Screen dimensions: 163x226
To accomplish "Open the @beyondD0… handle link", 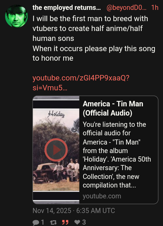I will [127, 7].
